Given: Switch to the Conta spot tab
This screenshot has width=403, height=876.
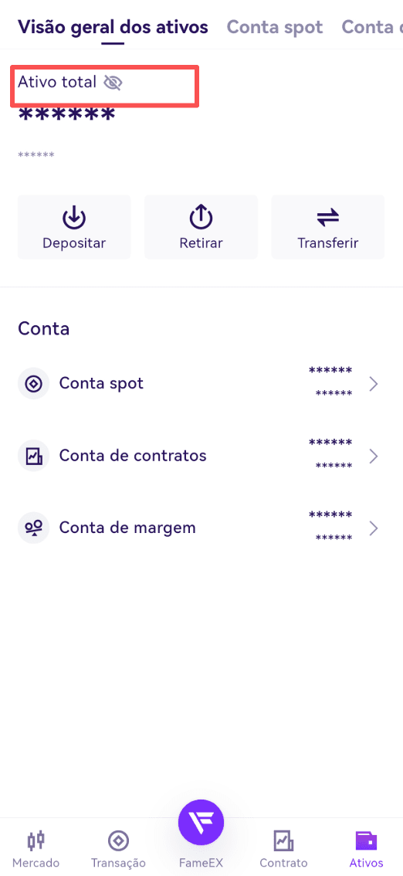Looking at the screenshot, I should (275, 27).
